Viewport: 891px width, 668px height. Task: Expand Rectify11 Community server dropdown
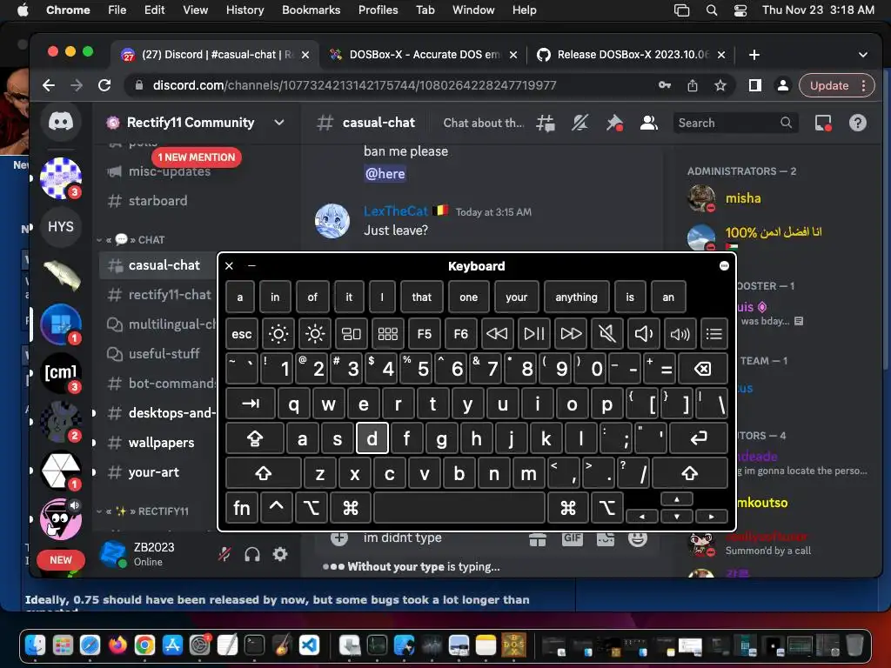(x=279, y=122)
